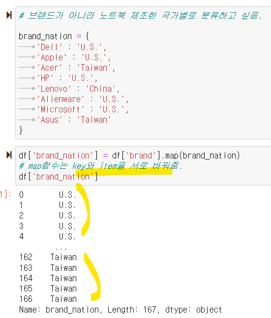Select the 'Acer' : 'Taiwan' entry
Viewport: 271px width, 318px height.
pyautogui.click(x=76, y=68)
